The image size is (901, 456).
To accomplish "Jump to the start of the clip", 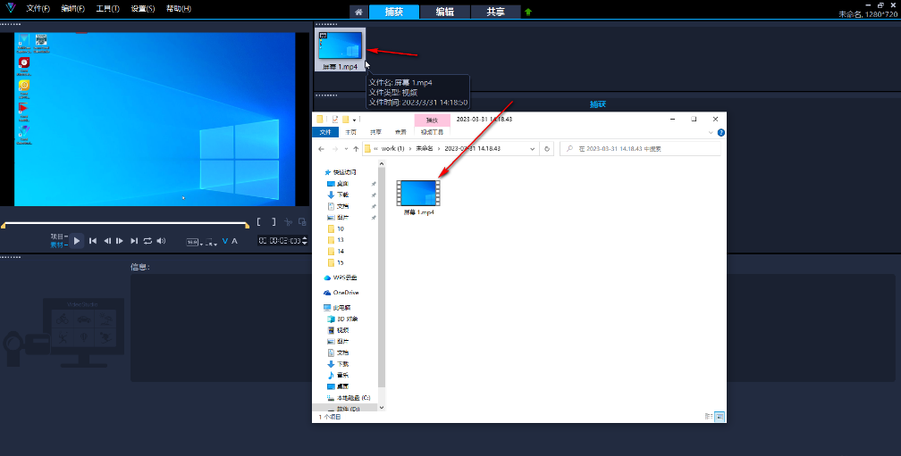I will (93, 241).
